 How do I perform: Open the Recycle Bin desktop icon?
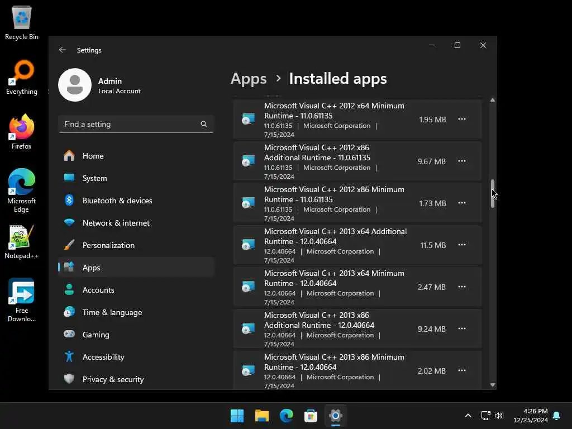(x=22, y=22)
